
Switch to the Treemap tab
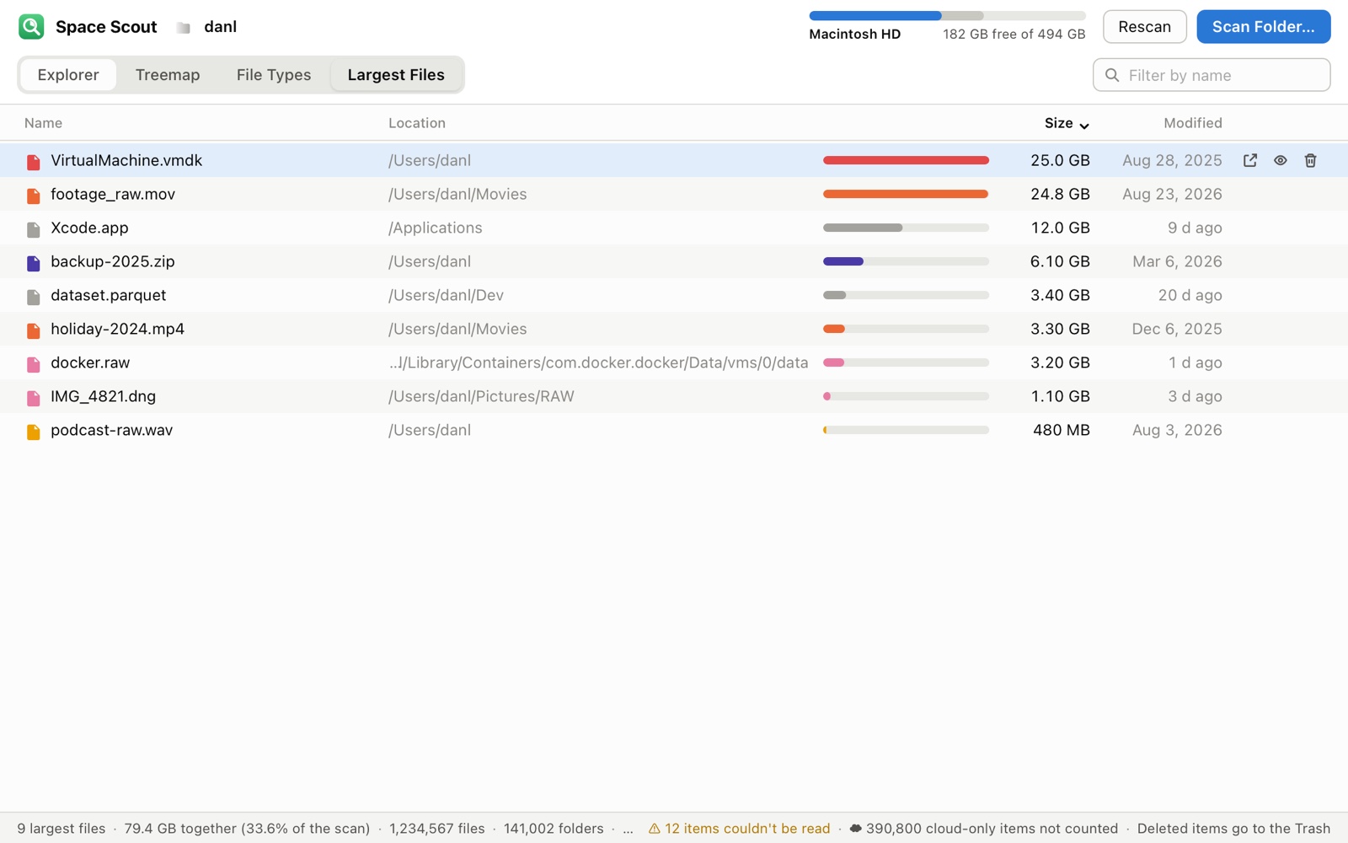168,75
